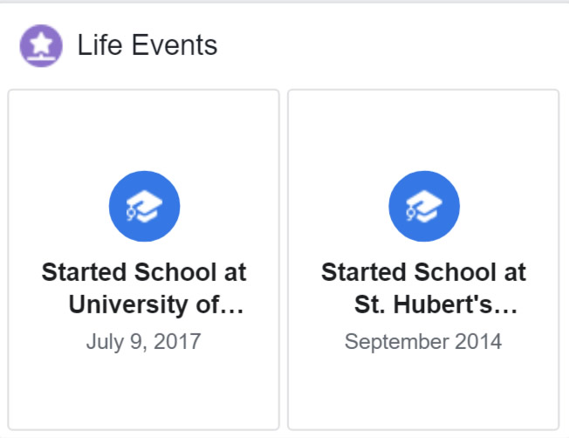Click the blue circle badge in 2017 event
This screenshot has width=569, height=438.
click(144, 206)
